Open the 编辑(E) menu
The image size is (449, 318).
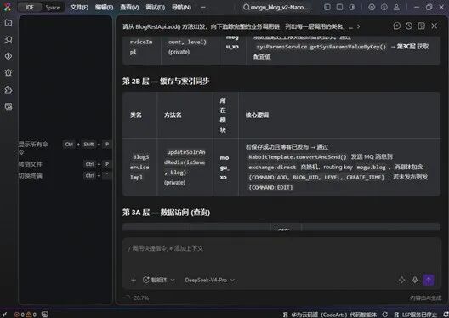[x=104, y=7]
